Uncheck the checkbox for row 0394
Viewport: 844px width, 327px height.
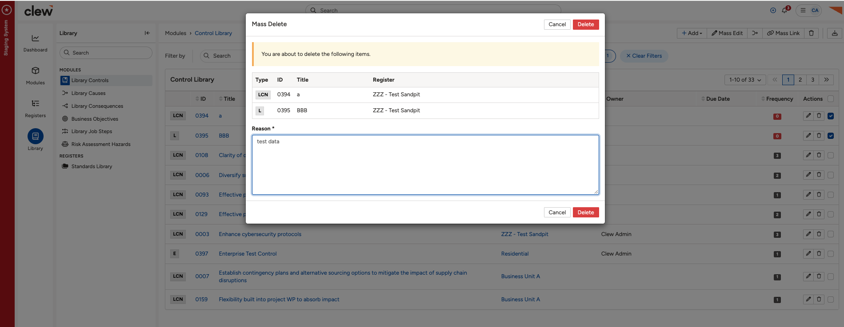click(831, 116)
